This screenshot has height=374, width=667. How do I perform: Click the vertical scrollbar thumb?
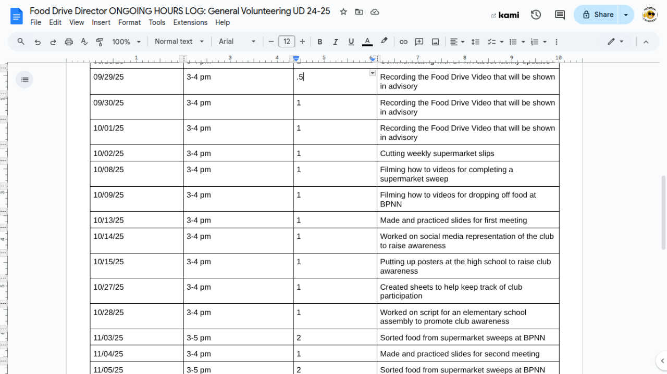coord(663,212)
